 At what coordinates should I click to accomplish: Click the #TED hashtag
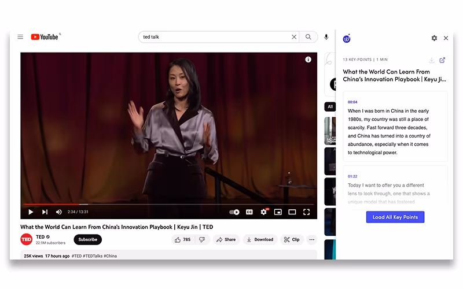point(77,256)
